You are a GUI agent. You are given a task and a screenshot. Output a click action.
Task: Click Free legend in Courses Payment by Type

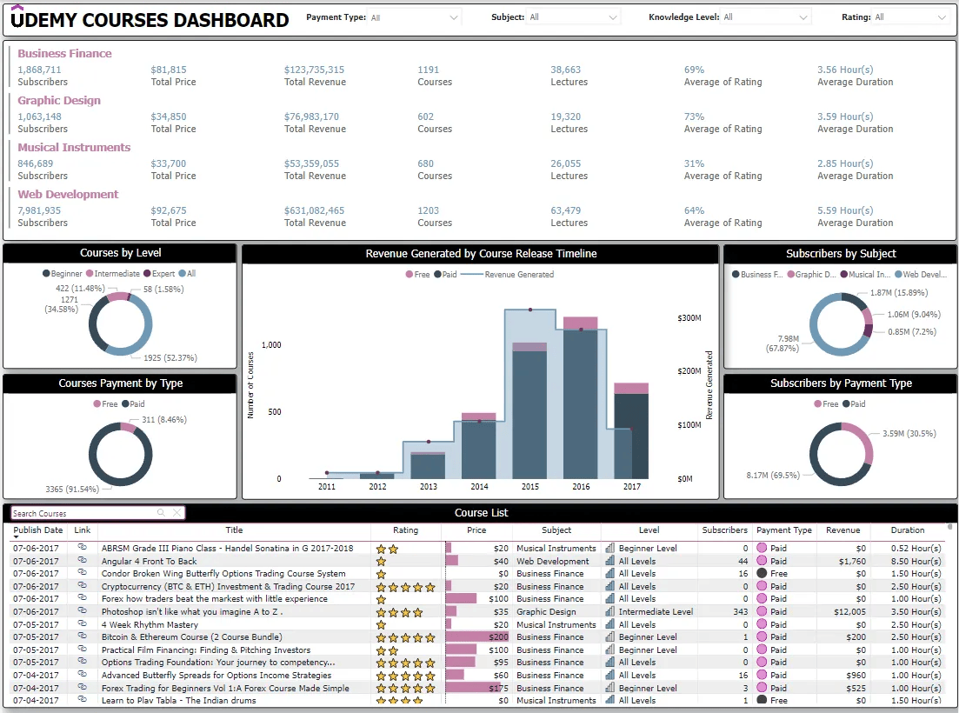click(105, 403)
